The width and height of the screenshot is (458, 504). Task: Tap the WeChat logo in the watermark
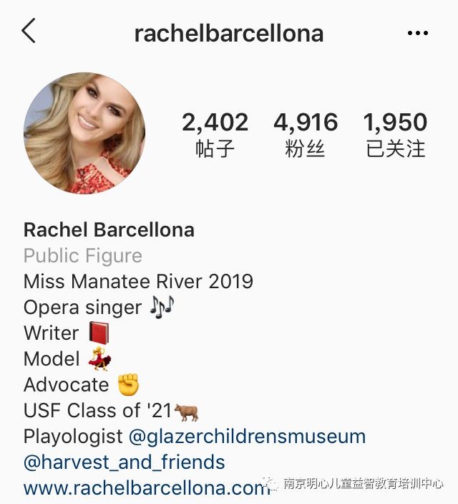[270, 483]
